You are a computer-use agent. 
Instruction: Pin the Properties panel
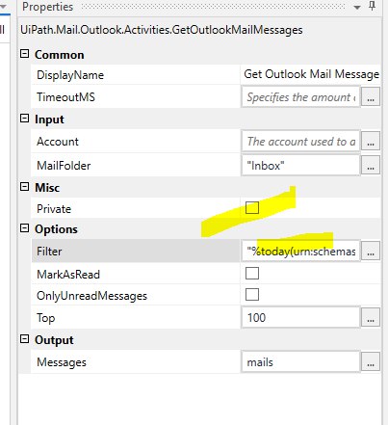[372, 6]
